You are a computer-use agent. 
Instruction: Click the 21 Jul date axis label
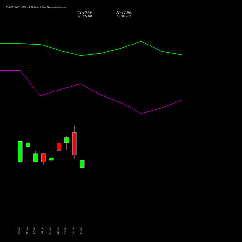click(x=50, y=231)
